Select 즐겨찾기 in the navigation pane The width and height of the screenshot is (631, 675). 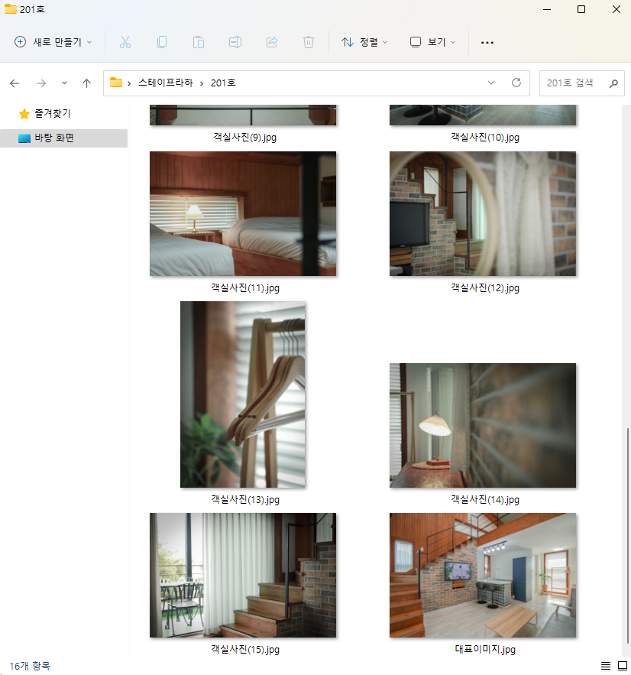point(53,114)
